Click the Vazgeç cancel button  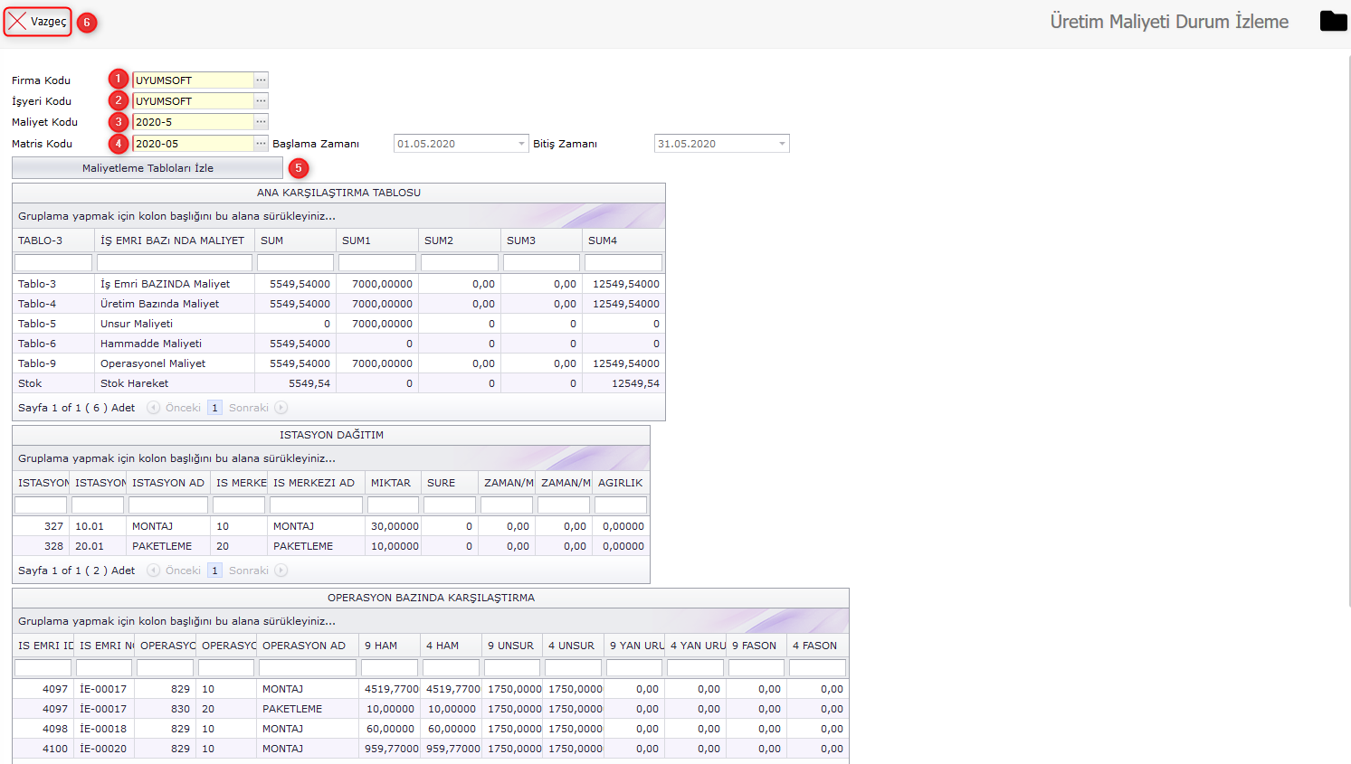(x=37, y=22)
